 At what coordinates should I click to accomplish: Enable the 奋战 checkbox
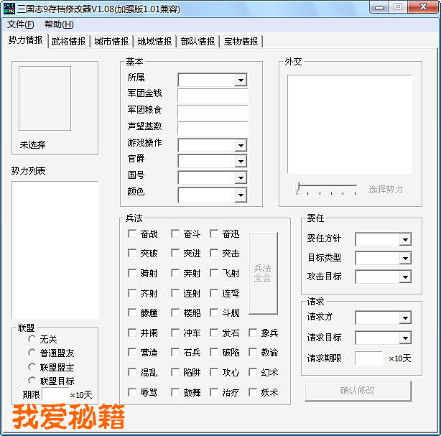(132, 233)
